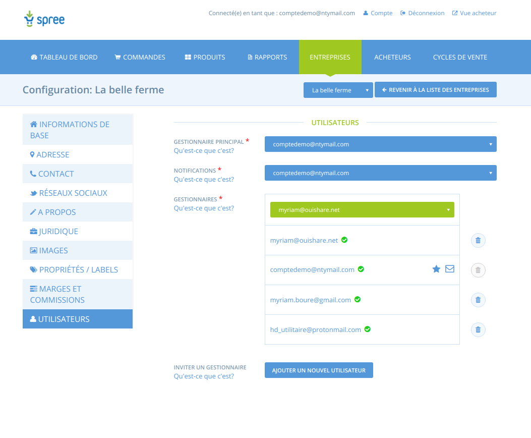The width and height of the screenshot is (531, 438).
Task: Open Acheteurs tab
Action: point(392,57)
